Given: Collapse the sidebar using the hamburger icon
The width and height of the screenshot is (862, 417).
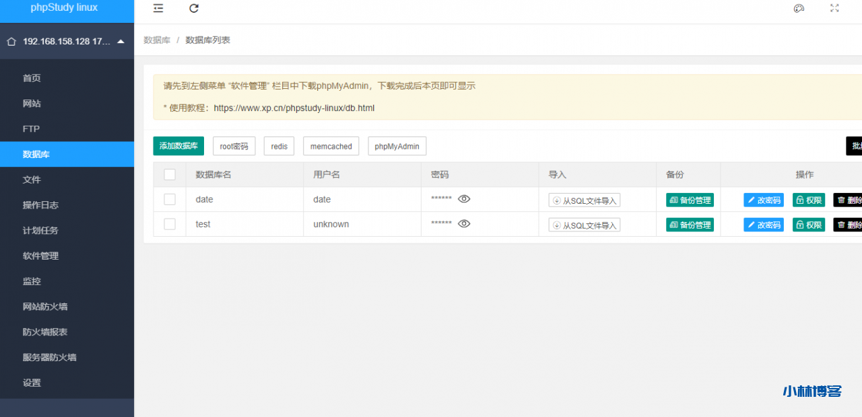Looking at the screenshot, I should (158, 9).
